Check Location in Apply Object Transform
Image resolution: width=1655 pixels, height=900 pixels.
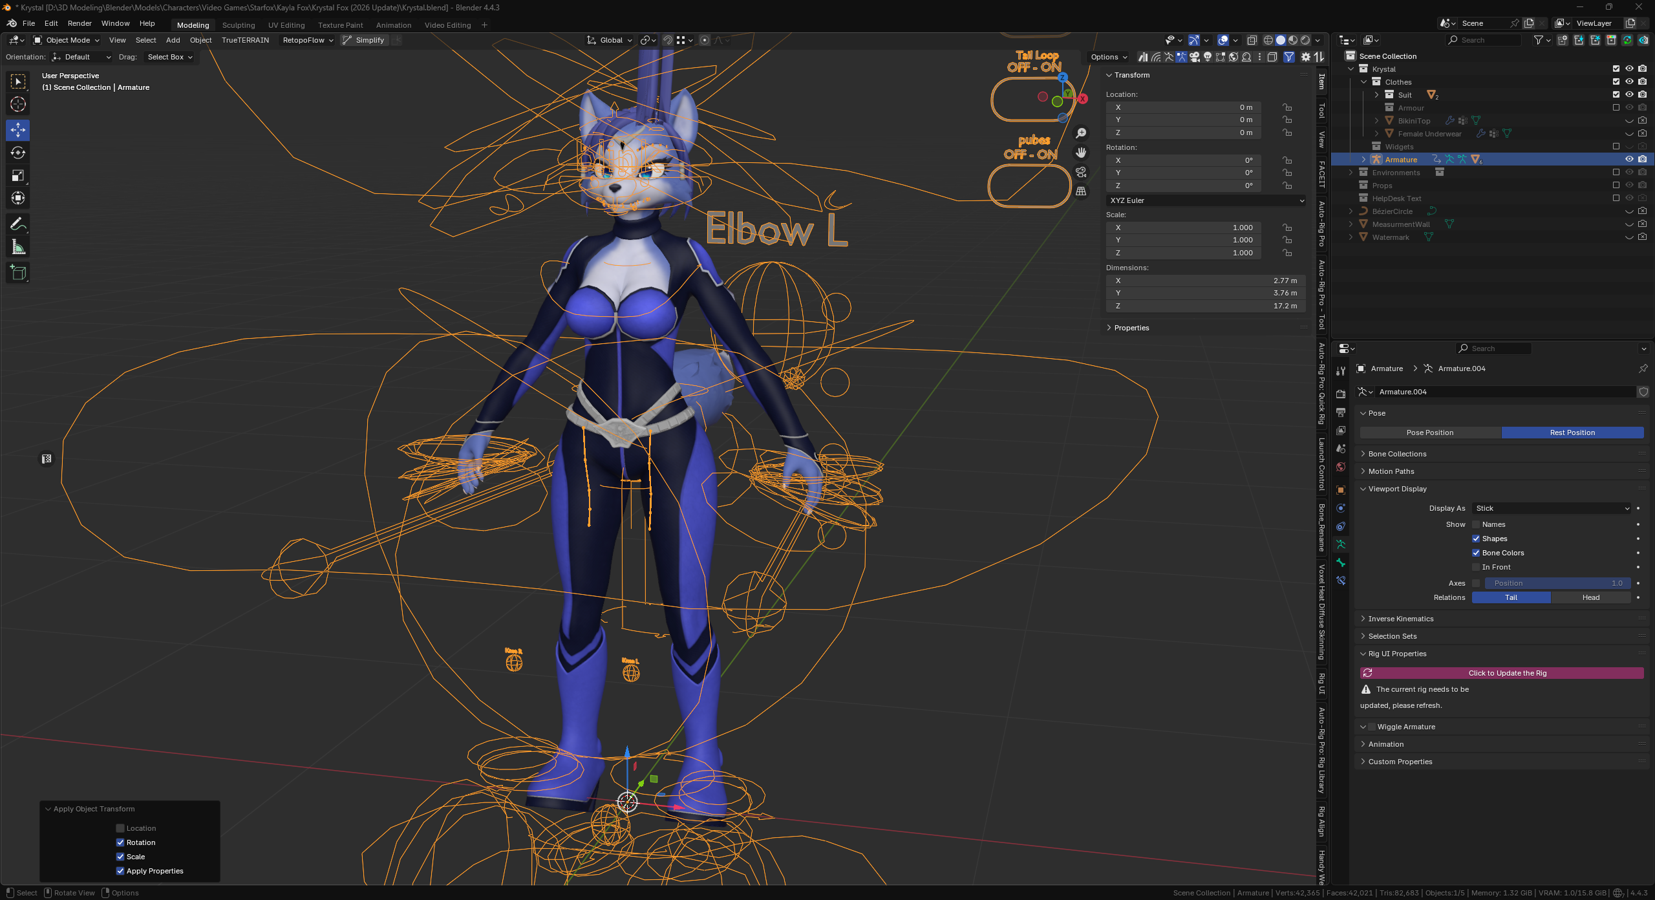[x=120, y=828]
